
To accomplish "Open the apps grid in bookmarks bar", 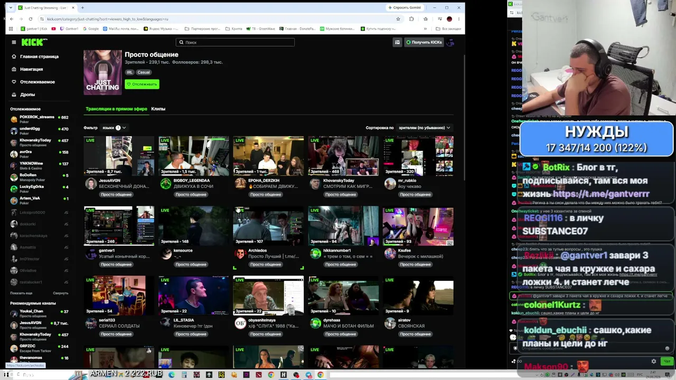I will [x=12, y=28].
